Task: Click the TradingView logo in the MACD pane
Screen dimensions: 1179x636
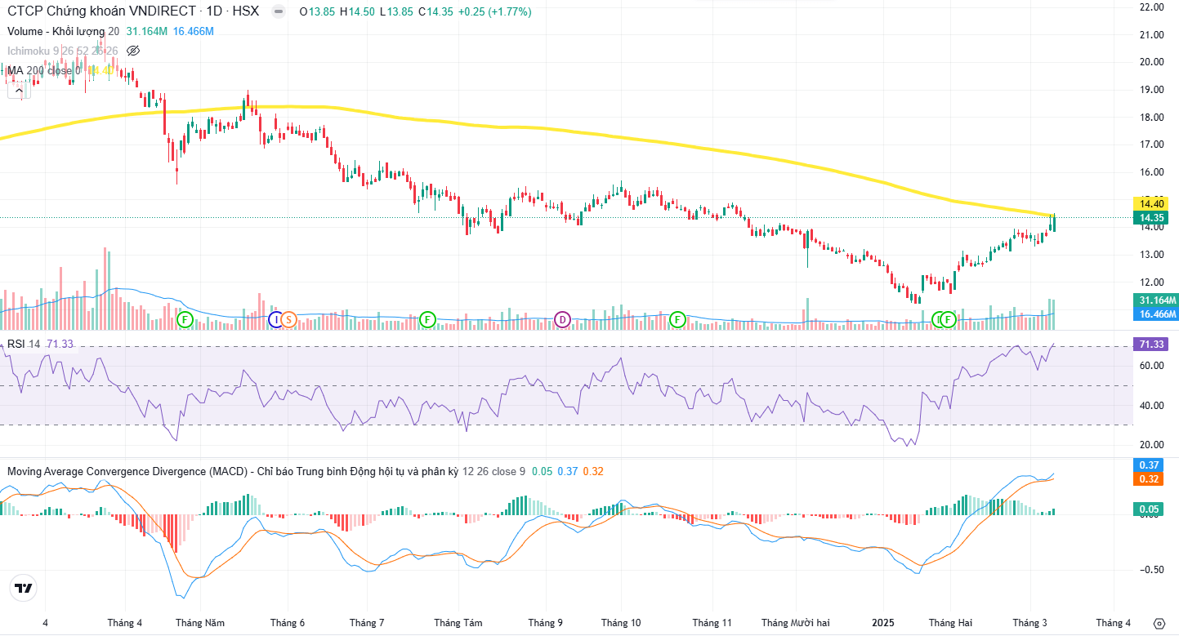Action: point(24,588)
